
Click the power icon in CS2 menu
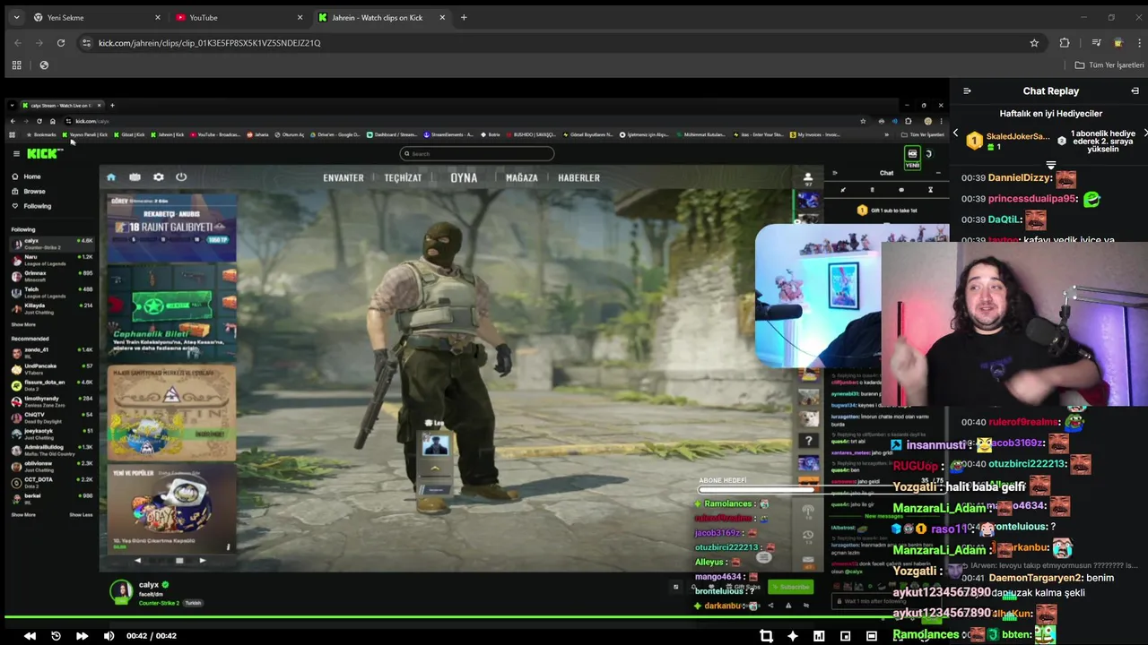coord(181,177)
